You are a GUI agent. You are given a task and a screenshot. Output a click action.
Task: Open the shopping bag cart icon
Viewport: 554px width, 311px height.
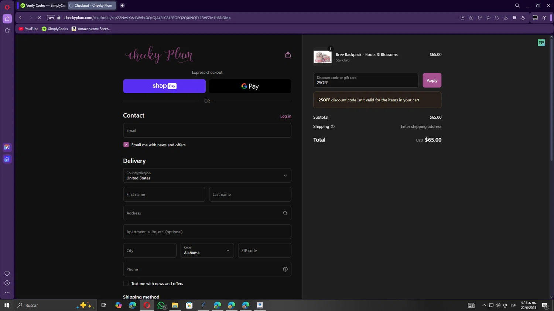(288, 55)
